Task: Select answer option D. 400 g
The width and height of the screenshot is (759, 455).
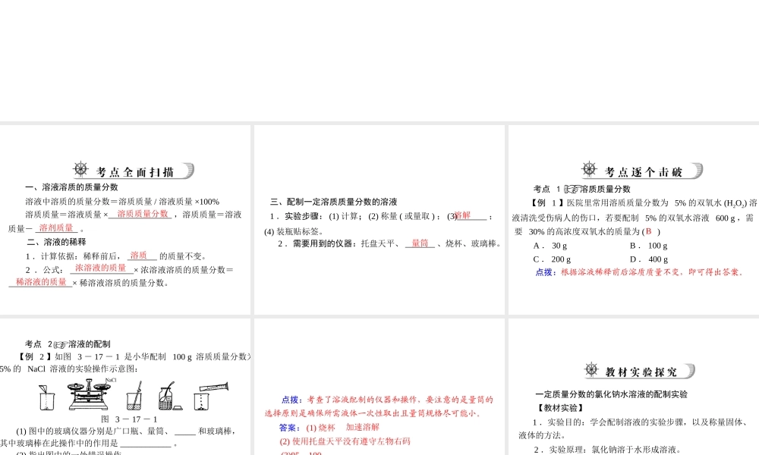Action: pos(649,259)
